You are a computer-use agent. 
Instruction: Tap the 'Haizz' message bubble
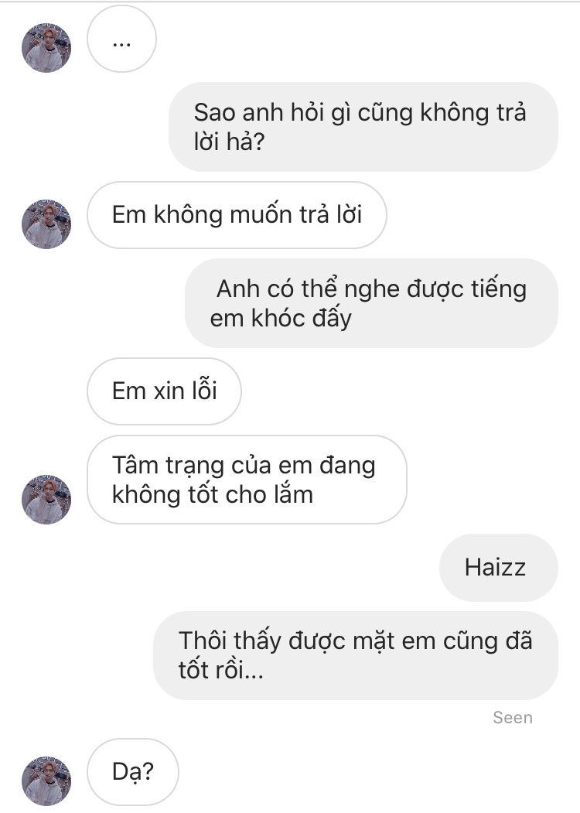499,568
